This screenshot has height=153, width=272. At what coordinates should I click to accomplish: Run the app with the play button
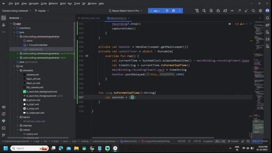167,11
